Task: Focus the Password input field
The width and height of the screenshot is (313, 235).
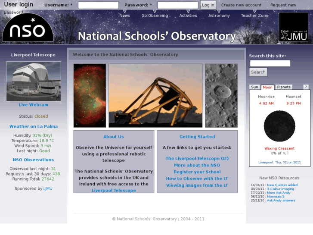Action: tap(178, 5)
